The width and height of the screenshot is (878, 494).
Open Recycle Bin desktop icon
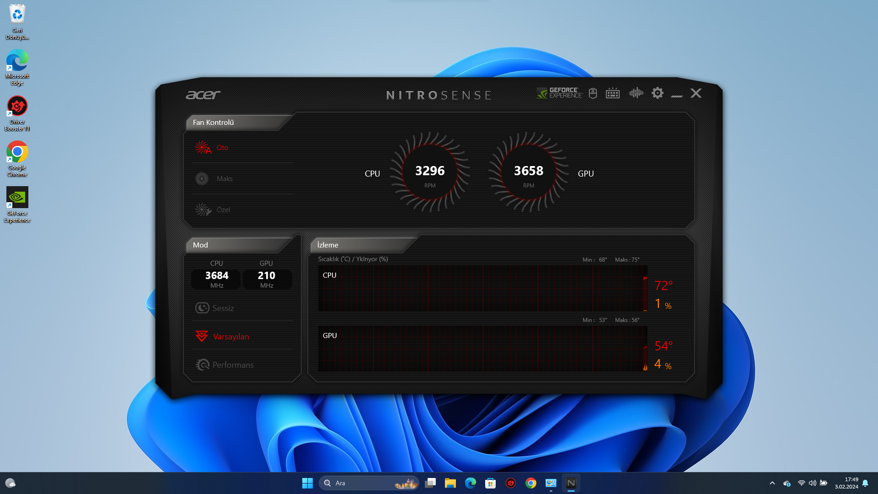click(x=17, y=22)
